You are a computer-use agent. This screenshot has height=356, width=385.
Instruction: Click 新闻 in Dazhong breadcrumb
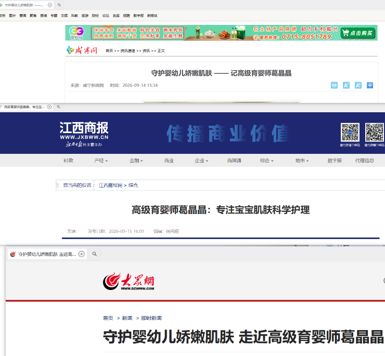127,318
